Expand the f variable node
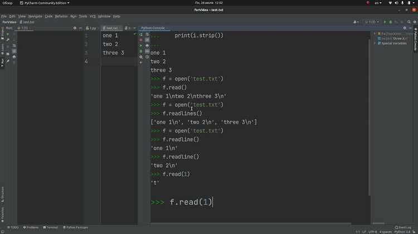418x234 pixels. click(x=375, y=34)
